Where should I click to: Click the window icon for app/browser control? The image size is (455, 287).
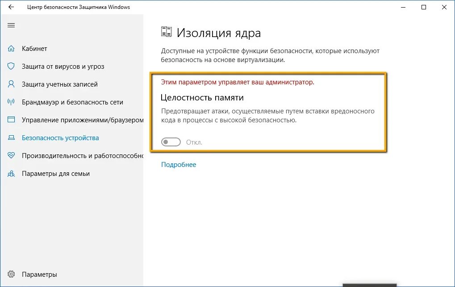(11, 120)
